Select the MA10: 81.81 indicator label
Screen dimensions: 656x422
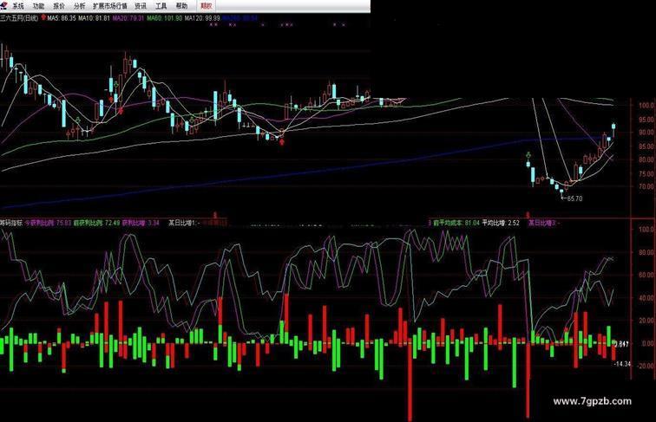pyautogui.click(x=94, y=18)
